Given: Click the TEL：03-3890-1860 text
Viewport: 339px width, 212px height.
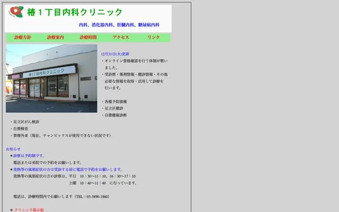Looking at the screenshot, I should [92, 197].
